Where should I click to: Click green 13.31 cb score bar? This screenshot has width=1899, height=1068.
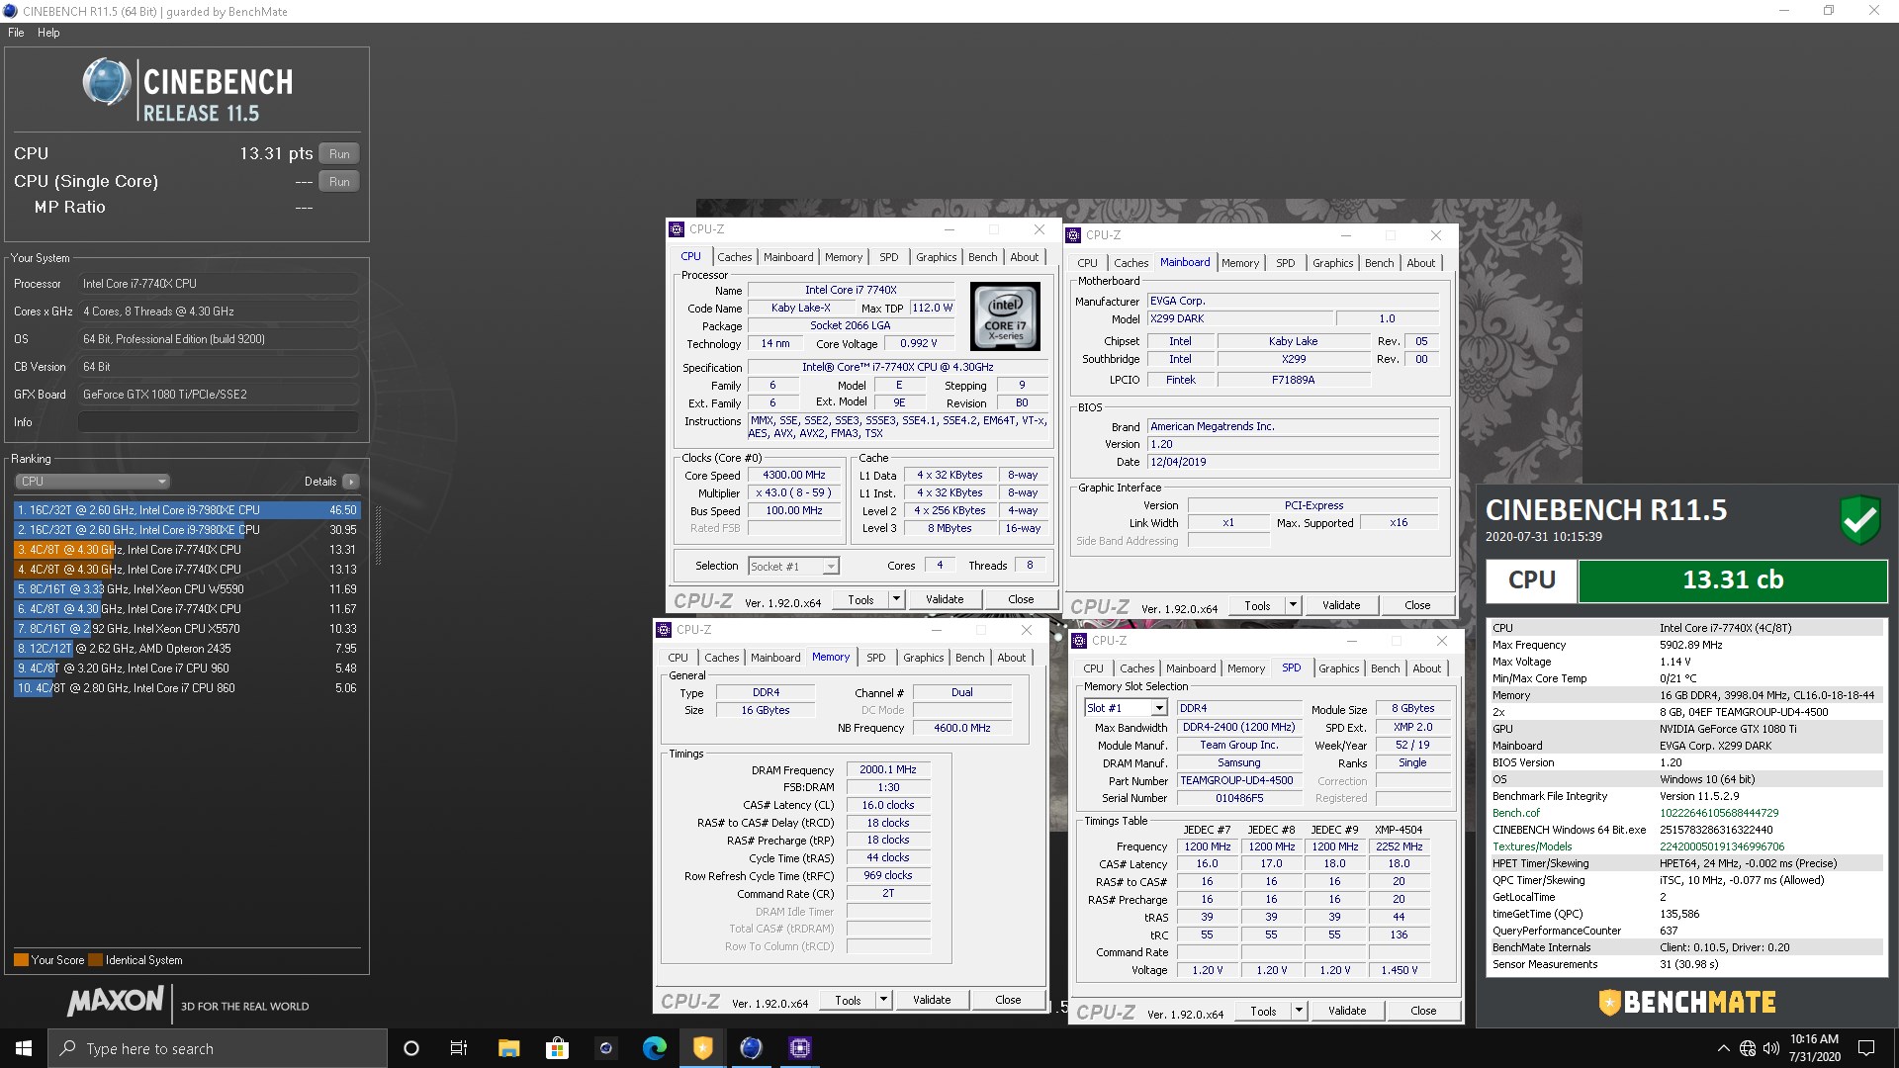(1733, 580)
